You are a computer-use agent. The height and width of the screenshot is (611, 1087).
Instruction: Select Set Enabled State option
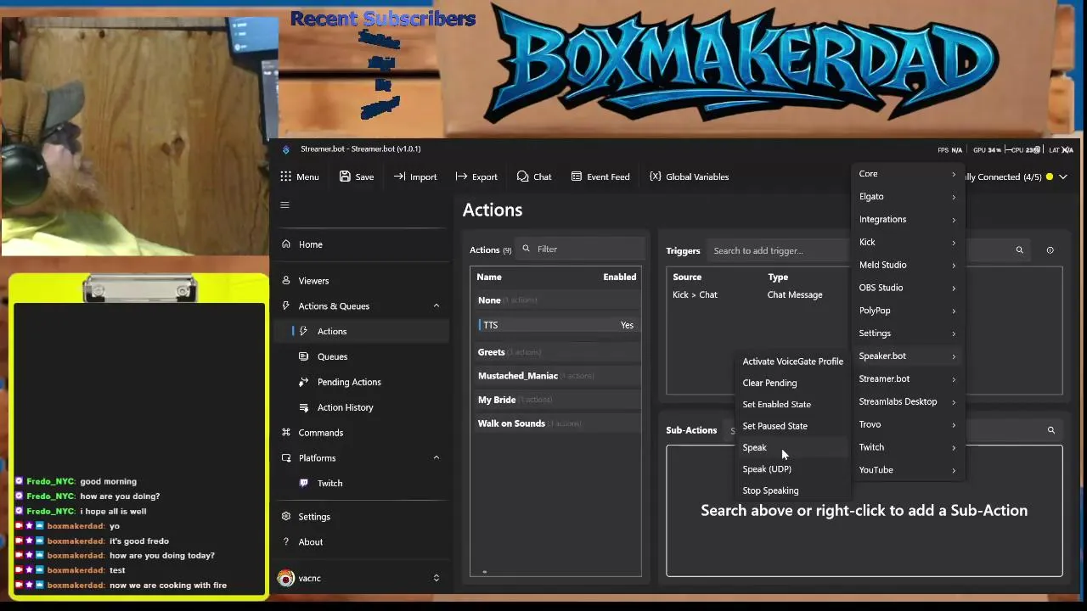[792, 405]
